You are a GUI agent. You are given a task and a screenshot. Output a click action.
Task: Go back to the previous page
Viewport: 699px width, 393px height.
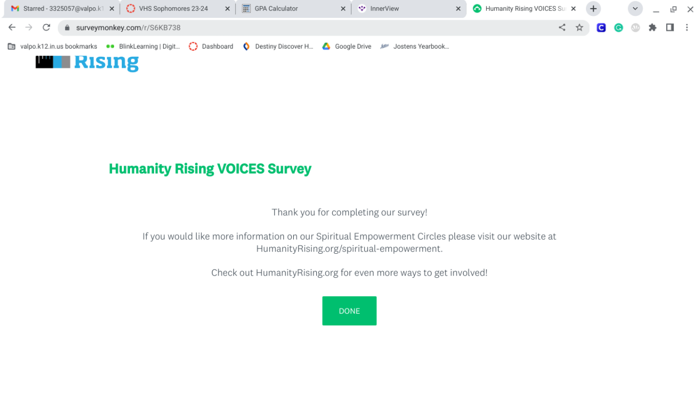coord(12,27)
